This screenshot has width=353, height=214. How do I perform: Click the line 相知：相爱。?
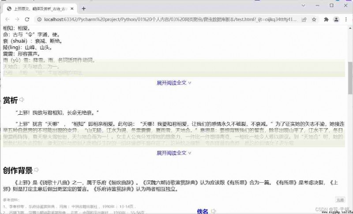point(16,28)
